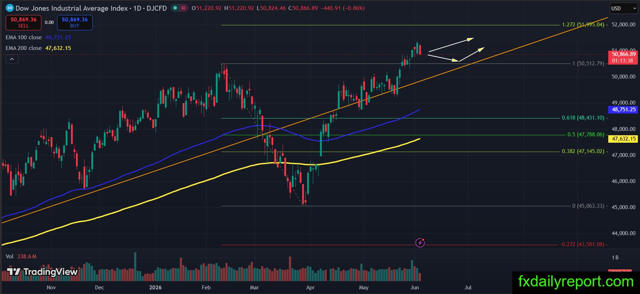Click the 45,000.00 price axis label
The image size is (640, 294).
624,207
